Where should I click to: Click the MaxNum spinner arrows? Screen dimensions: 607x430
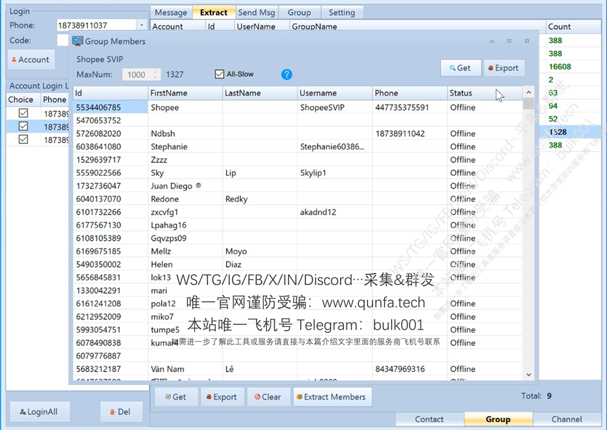155,74
